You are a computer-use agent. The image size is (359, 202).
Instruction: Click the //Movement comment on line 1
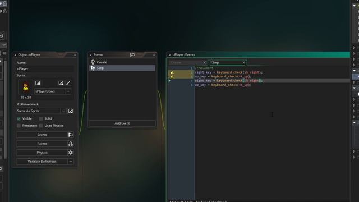tap(204, 68)
